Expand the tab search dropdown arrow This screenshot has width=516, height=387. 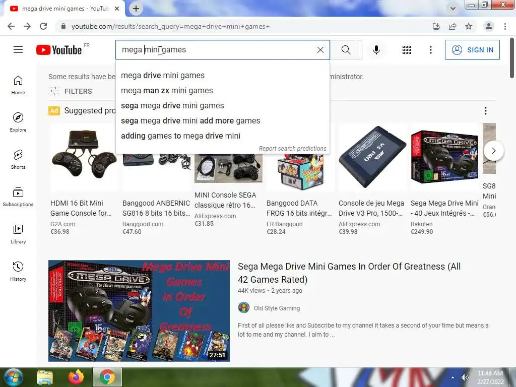point(453,9)
